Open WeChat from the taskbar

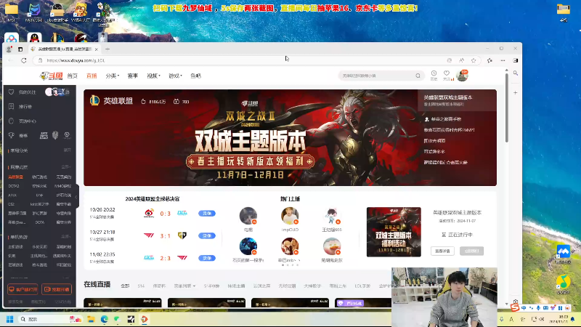[118, 319]
